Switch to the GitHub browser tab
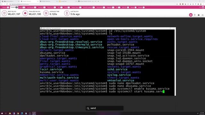This screenshot has height=115, width=205. point(87,1)
